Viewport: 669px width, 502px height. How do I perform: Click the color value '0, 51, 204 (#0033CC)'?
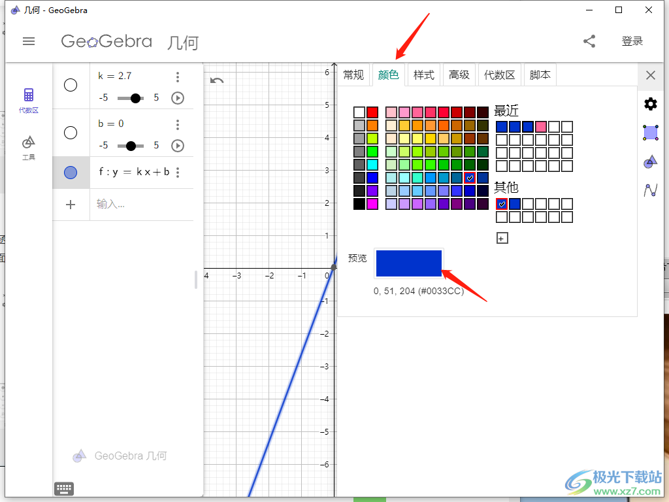tap(419, 291)
